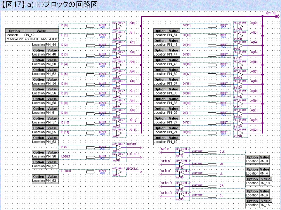Click the ALT_OUTBUF buffer inst42

[x=182, y=165]
